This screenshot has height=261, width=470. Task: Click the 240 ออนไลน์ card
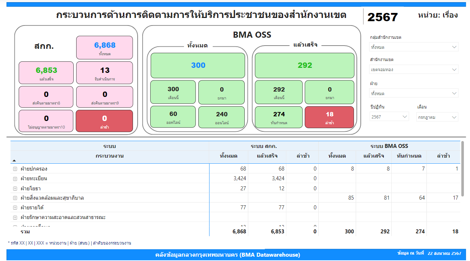point(221,117)
